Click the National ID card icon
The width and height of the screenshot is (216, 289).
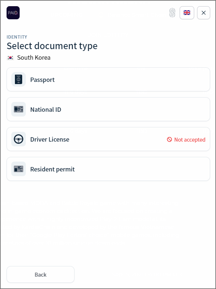click(x=19, y=109)
